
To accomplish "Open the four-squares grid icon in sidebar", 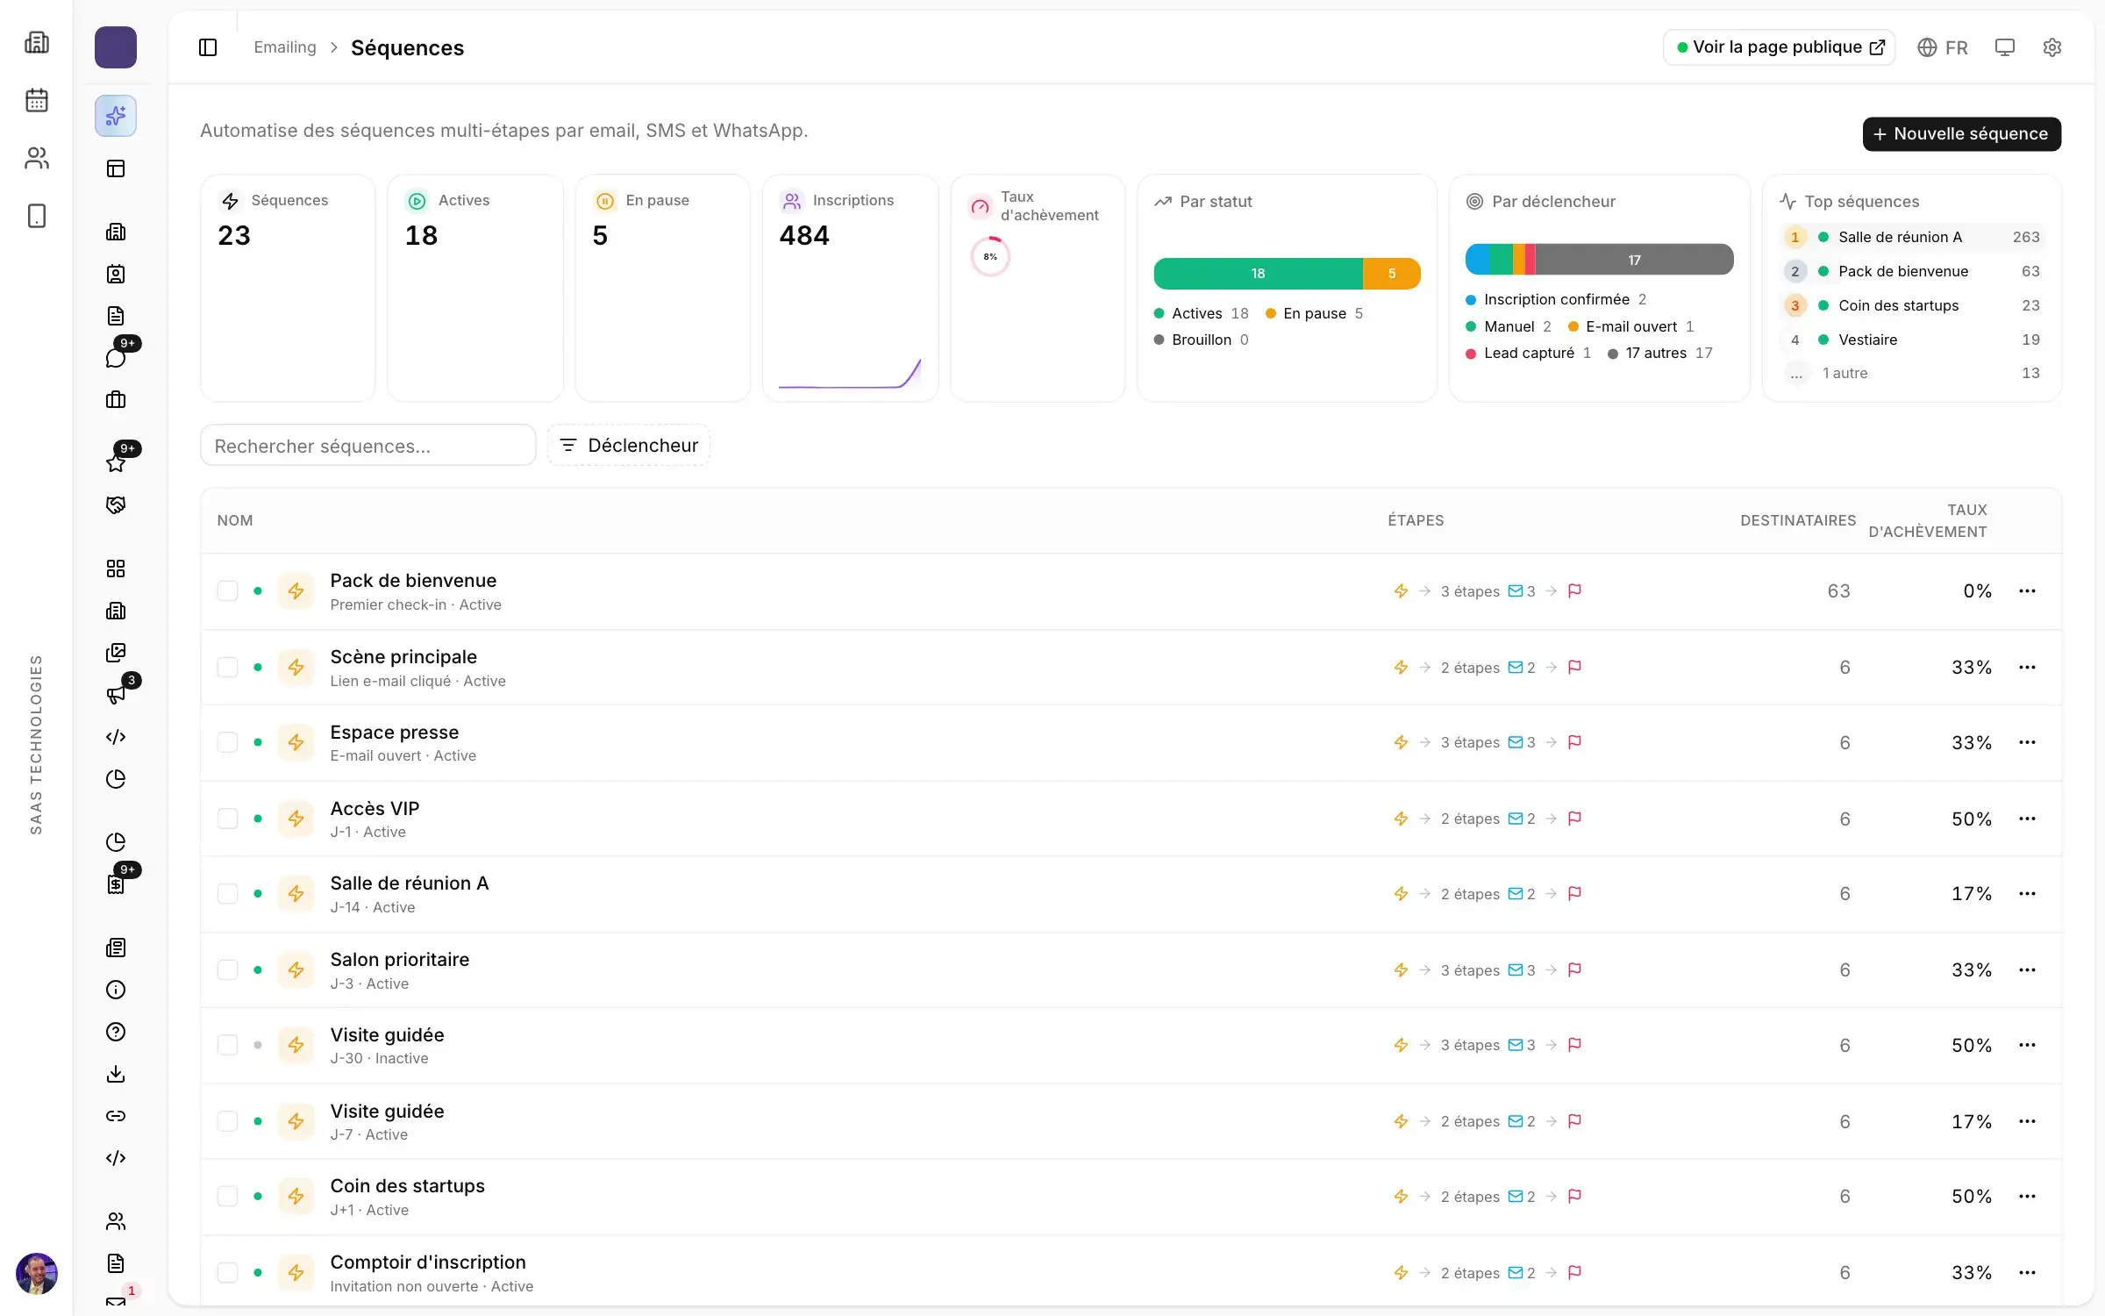I will pos(116,569).
